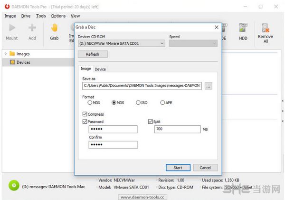Click the Split size field showing 700
Screen dimensions: 285x200
(x=177, y=130)
